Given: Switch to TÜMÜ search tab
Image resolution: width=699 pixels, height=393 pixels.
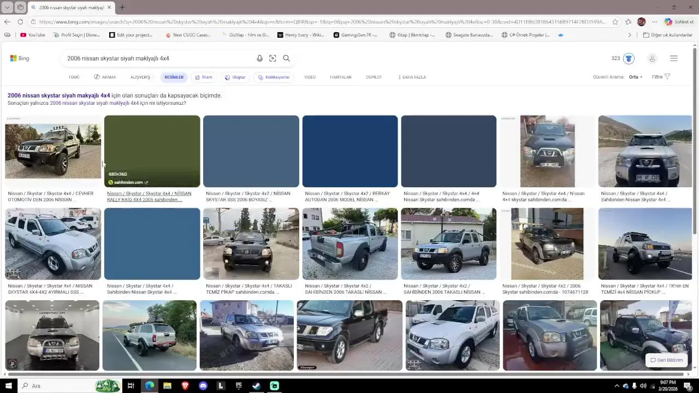Looking at the screenshot, I should (x=74, y=78).
